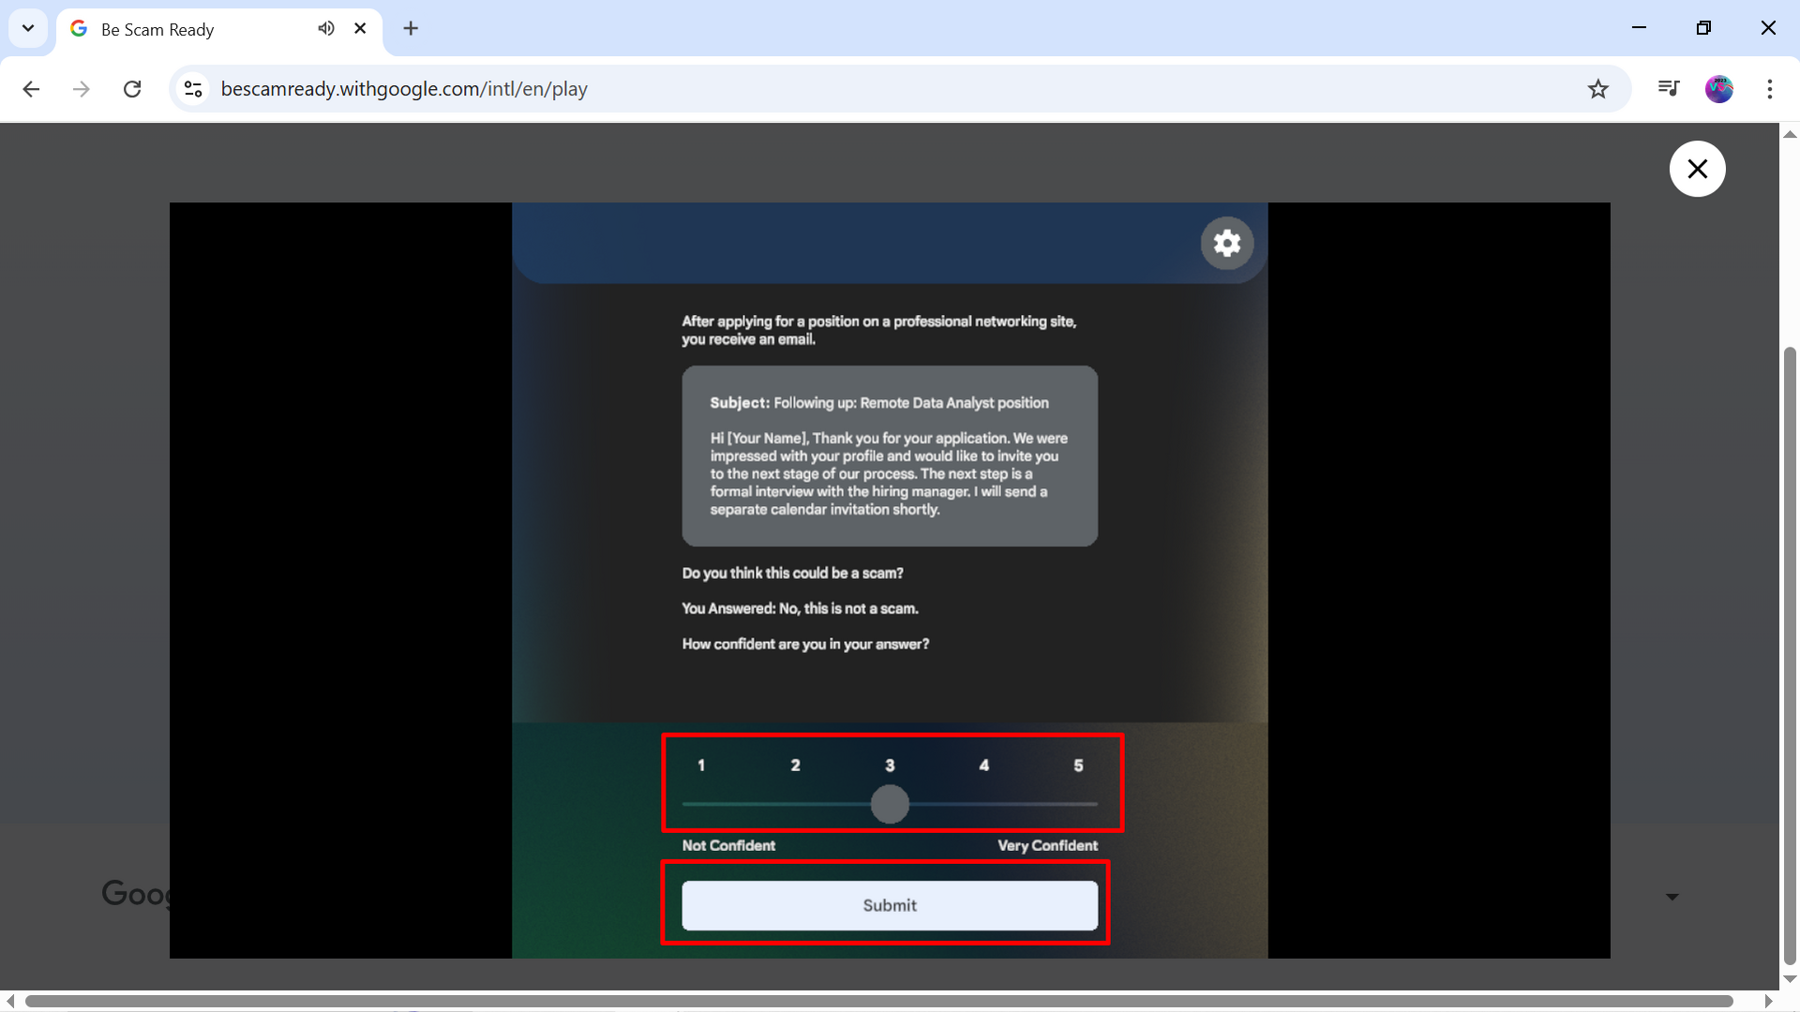The height and width of the screenshot is (1012, 1800).
Task: Close the game overlay with X
Action: point(1697,169)
